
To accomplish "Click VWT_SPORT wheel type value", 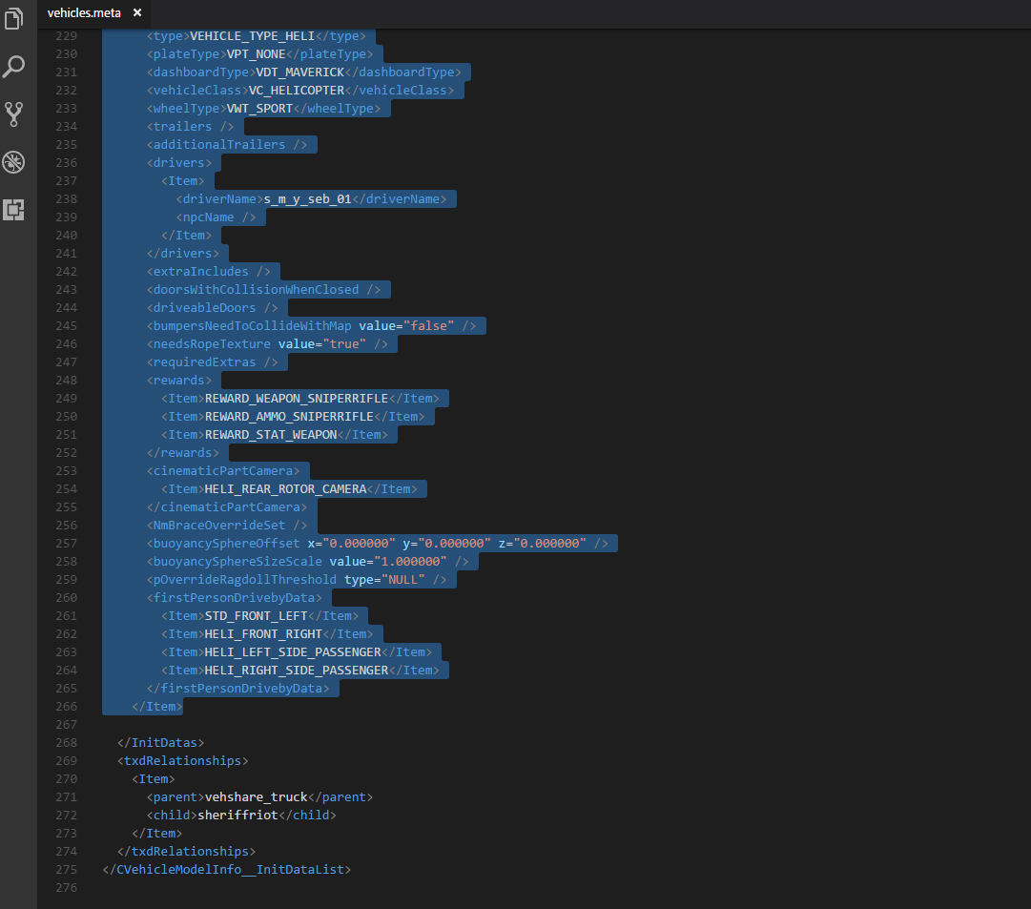I will (259, 109).
